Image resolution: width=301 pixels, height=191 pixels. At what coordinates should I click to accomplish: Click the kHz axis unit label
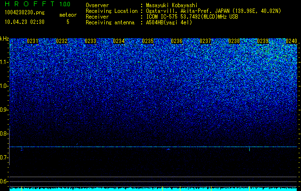click(x=4, y=39)
